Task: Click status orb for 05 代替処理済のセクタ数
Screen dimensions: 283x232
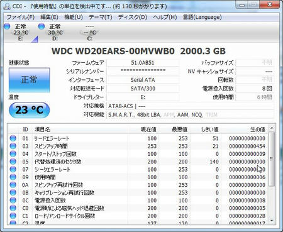Action: (x=13, y=162)
